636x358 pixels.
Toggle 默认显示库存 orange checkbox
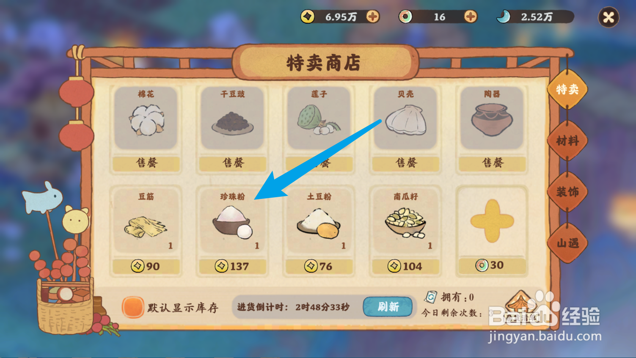[x=132, y=307]
